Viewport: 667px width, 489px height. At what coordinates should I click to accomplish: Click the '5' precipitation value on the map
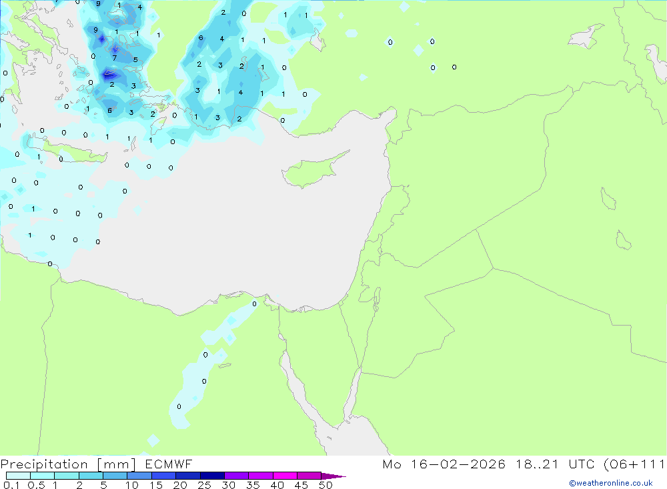pyautogui.click(x=135, y=59)
